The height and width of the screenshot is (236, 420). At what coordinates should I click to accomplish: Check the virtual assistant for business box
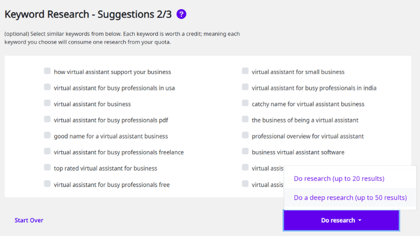(47, 103)
